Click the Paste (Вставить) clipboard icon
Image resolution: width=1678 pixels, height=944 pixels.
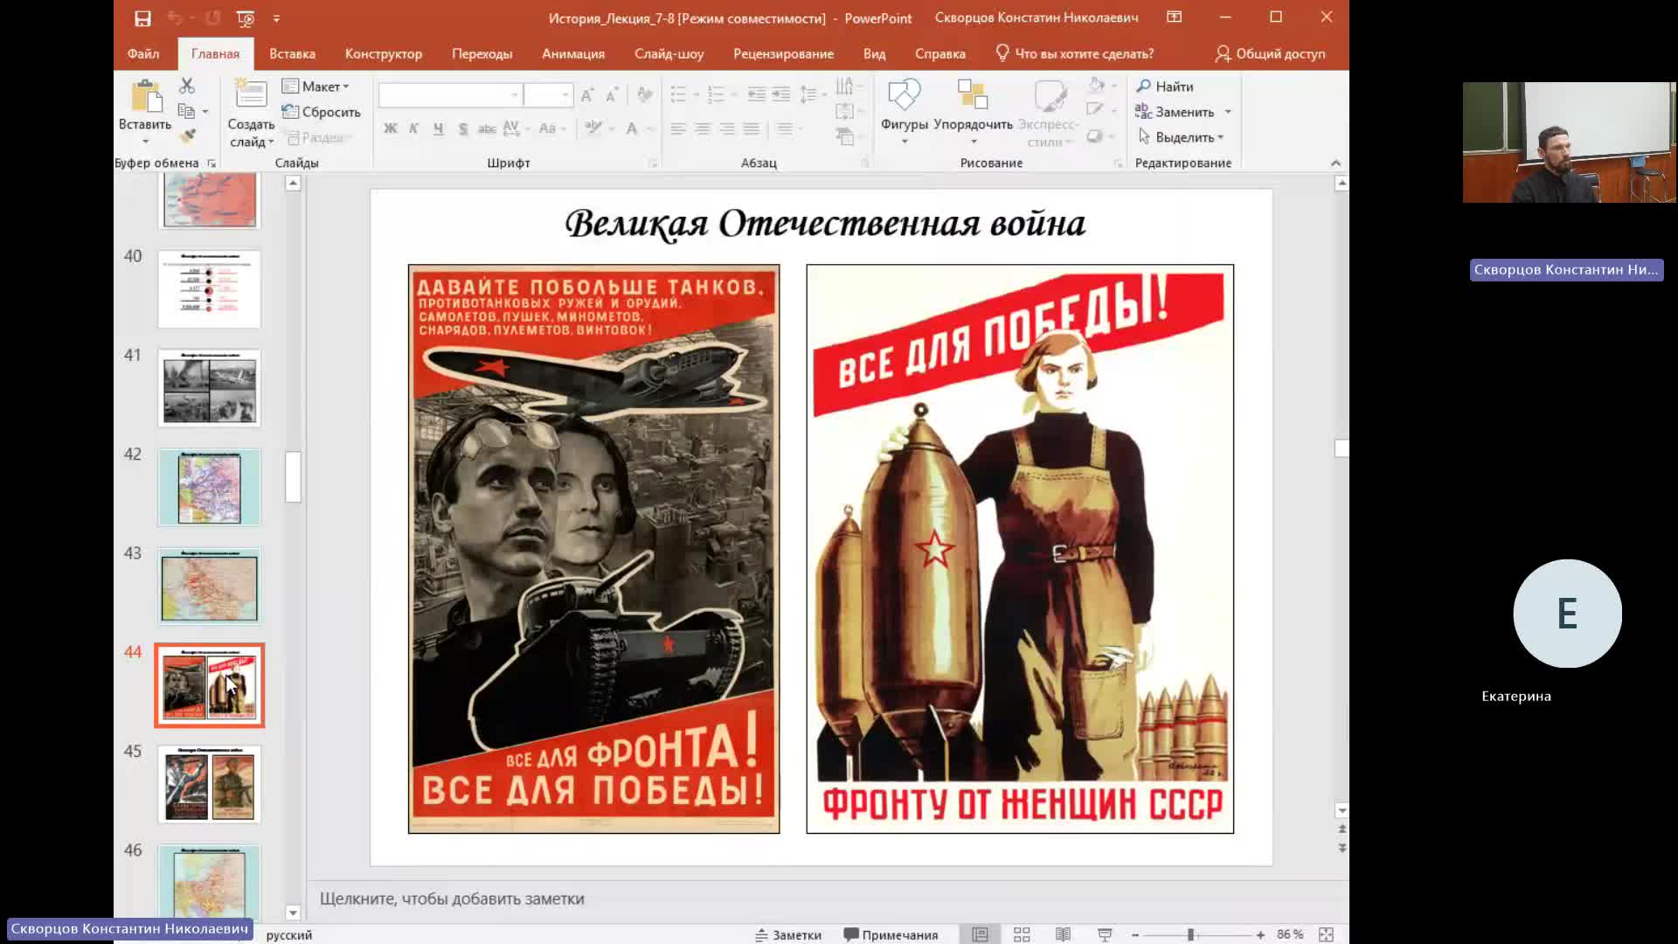click(x=146, y=97)
